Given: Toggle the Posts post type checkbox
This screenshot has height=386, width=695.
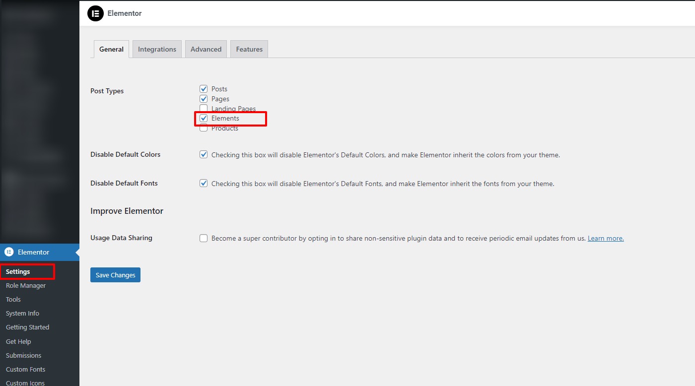Looking at the screenshot, I should tap(204, 89).
